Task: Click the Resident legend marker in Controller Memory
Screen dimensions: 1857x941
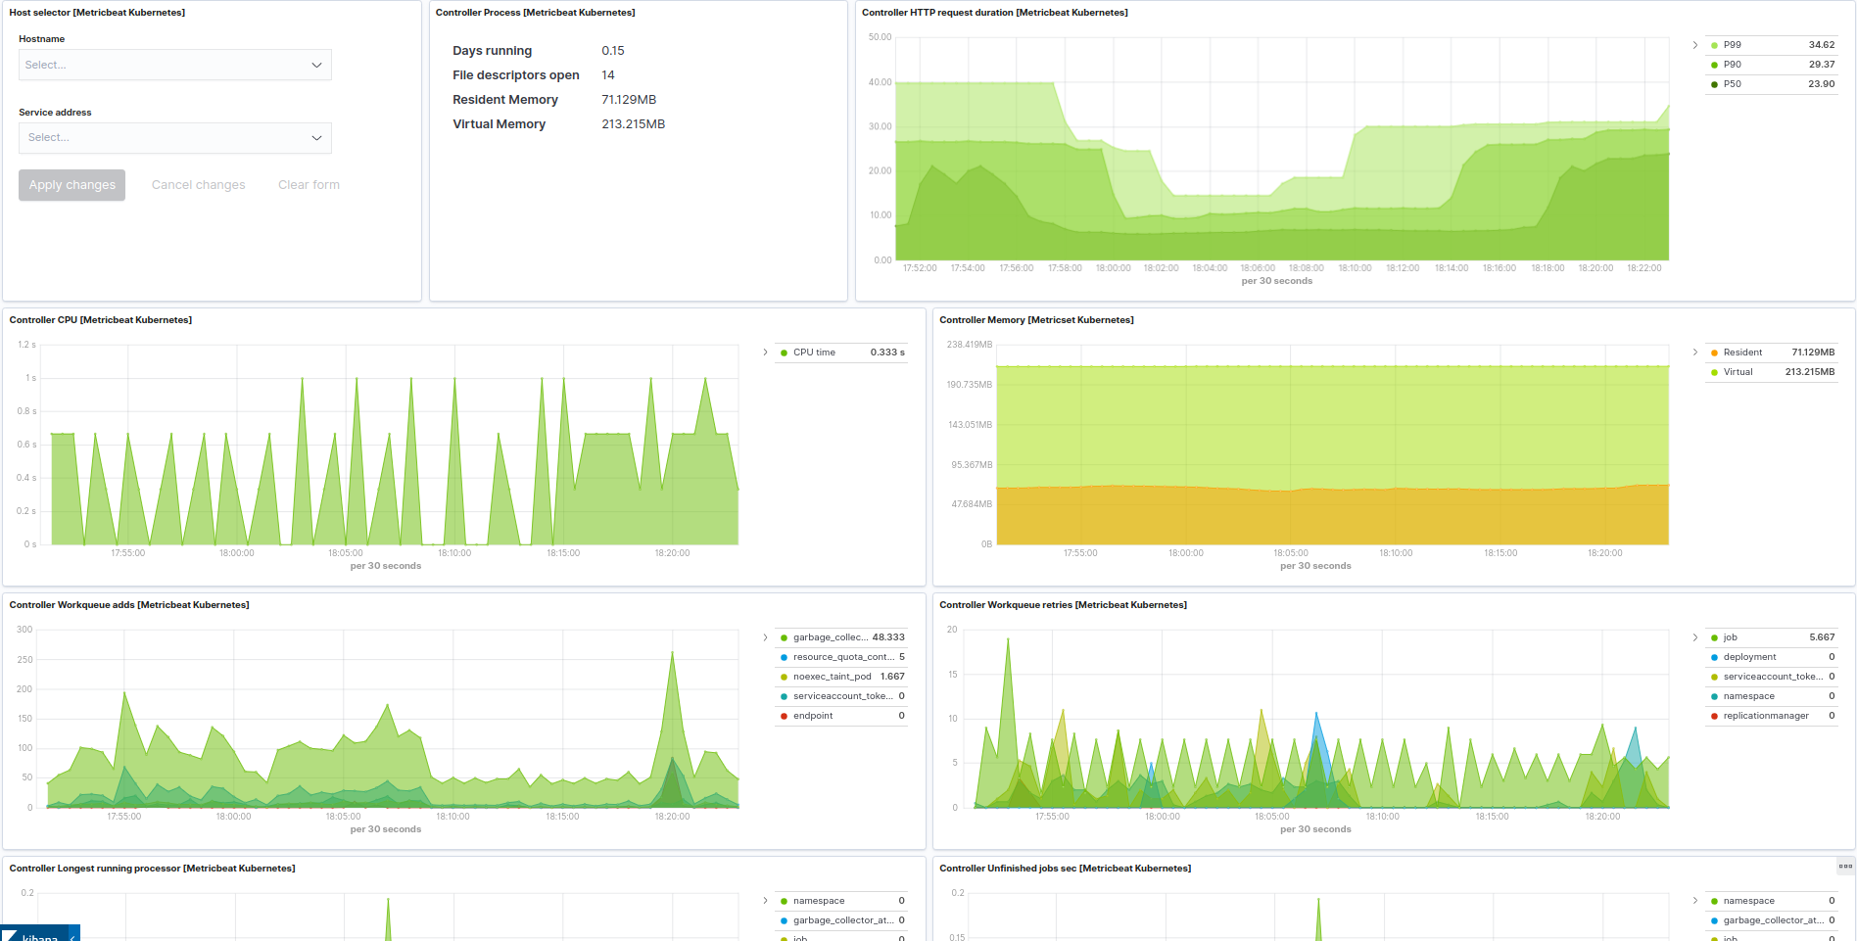Action: (x=1713, y=352)
